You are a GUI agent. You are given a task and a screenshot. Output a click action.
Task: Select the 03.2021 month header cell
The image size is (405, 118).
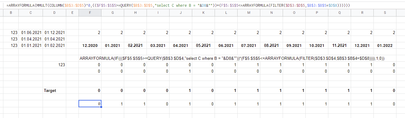point(158,45)
